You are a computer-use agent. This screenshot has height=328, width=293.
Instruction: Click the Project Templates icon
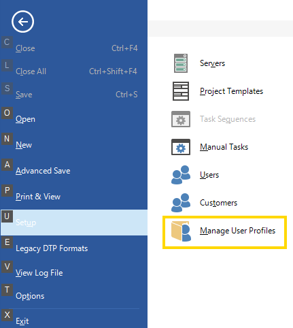click(181, 91)
